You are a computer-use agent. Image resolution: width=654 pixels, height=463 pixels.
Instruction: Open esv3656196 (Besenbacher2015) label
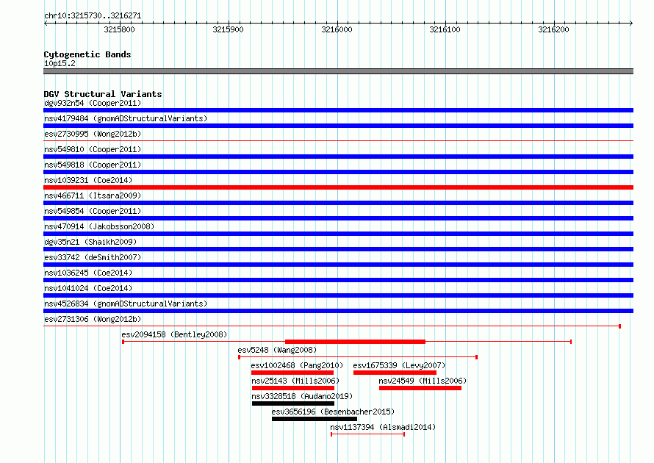point(333,412)
